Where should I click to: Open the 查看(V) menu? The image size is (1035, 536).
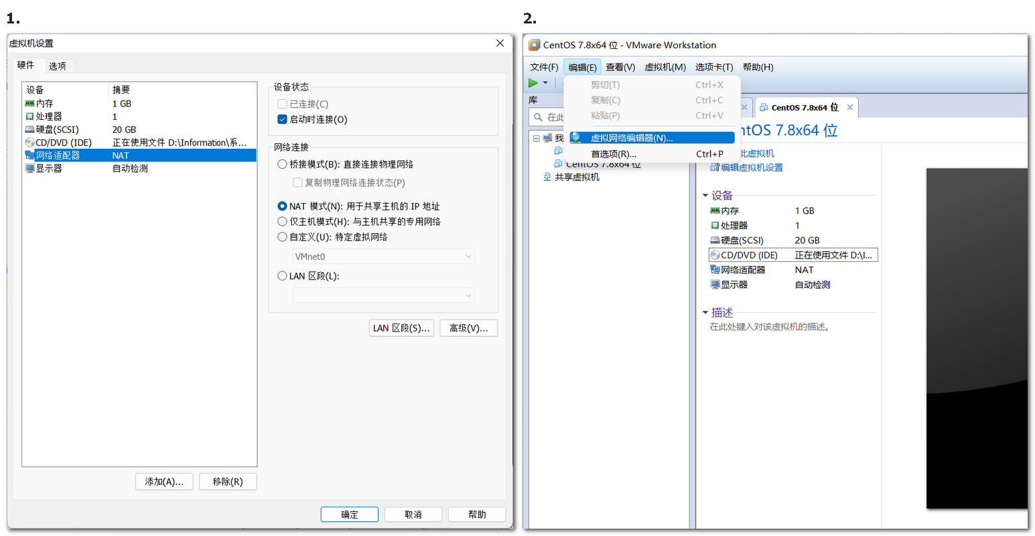click(620, 67)
